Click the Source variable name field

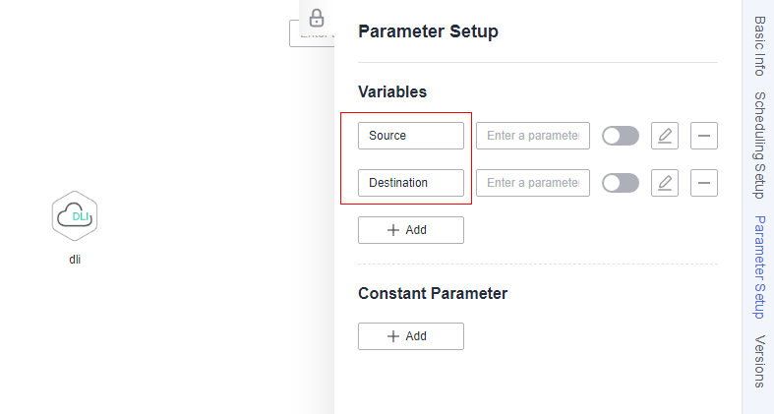pos(410,136)
